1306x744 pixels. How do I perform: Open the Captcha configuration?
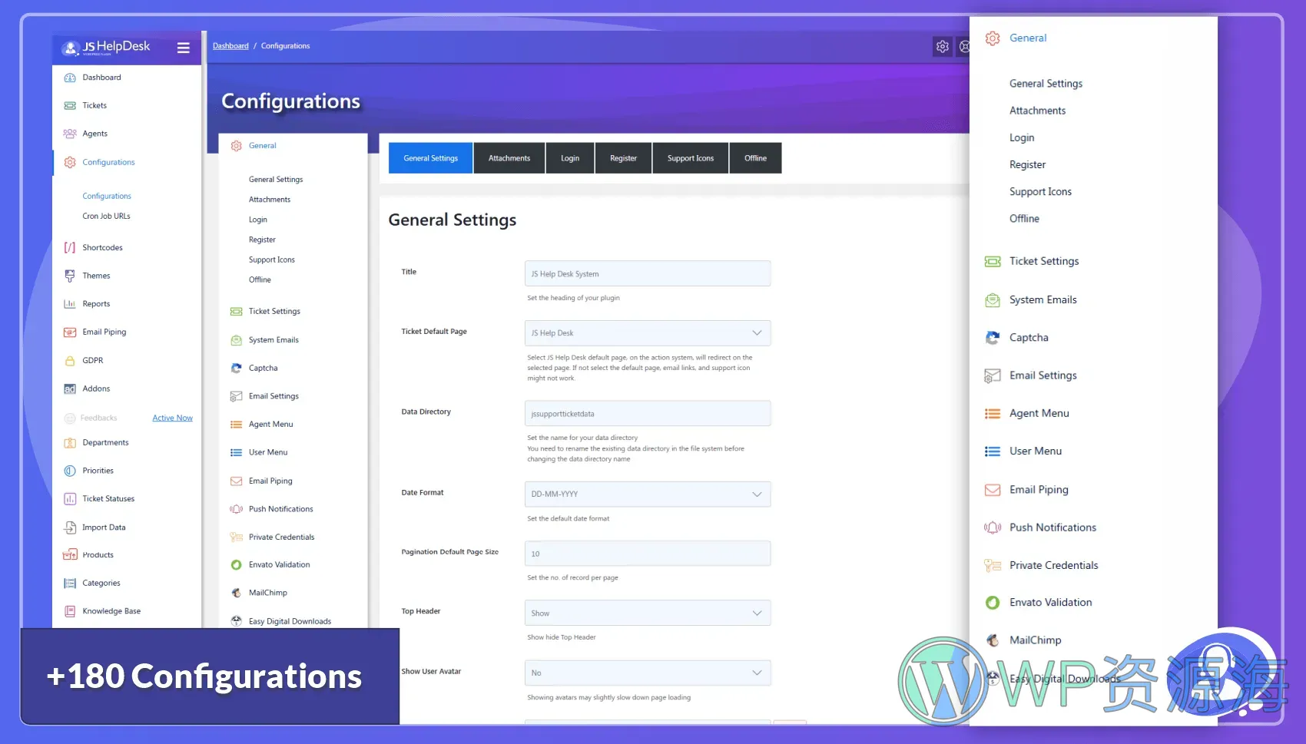coord(262,367)
